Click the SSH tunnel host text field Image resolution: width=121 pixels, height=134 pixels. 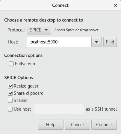coord(59,109)
